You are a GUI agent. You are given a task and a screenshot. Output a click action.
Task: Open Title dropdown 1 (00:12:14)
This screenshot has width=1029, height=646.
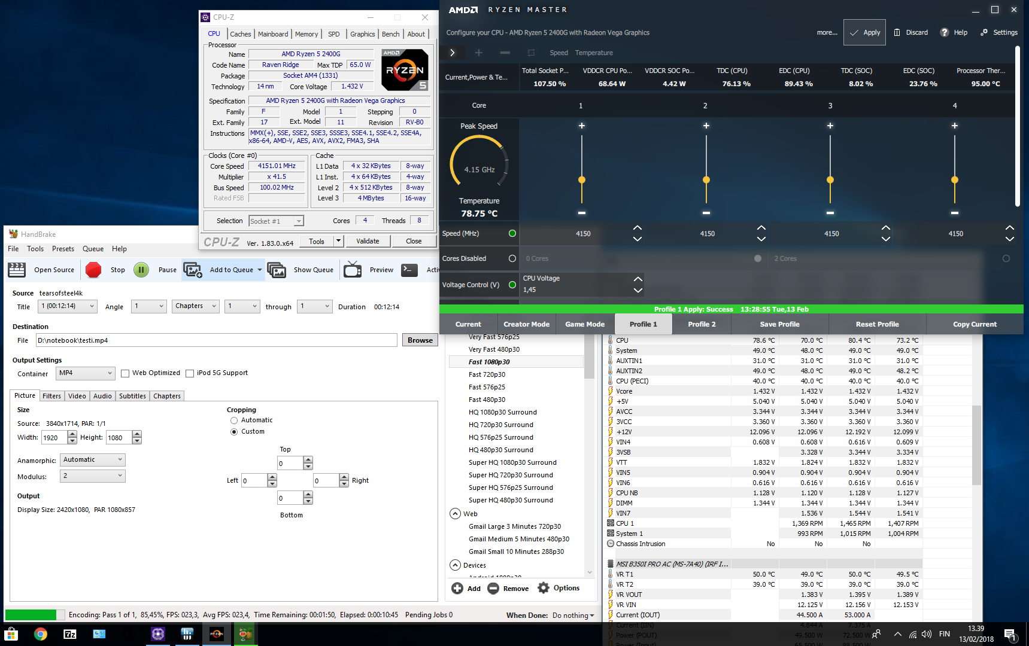pos(67,306)
